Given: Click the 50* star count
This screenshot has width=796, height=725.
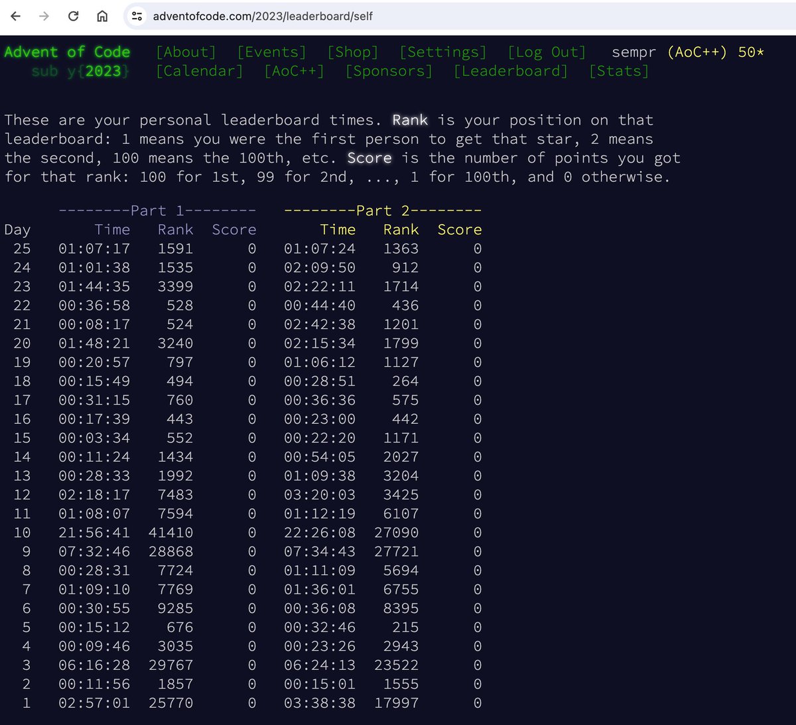Looking at the screenshot, I should [751, 52].
